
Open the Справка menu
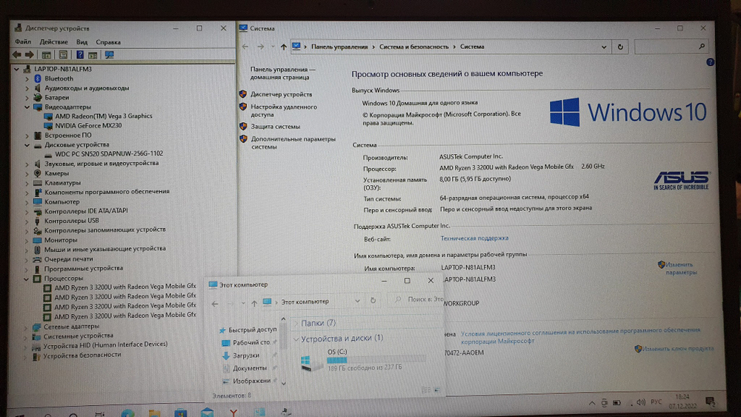(108, 42)
